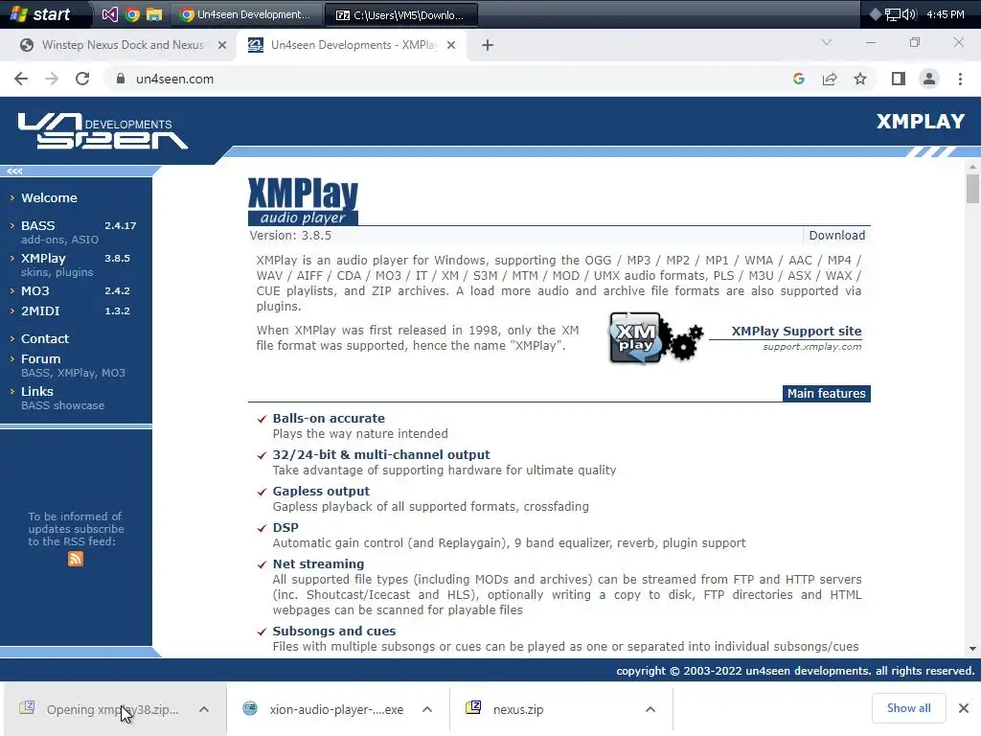
Task: Click the un4seen developments logo
Action: click(103, 130)
